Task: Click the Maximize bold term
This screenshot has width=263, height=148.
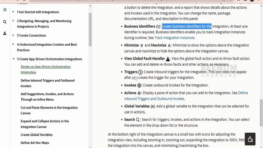Action: (159, 45)
